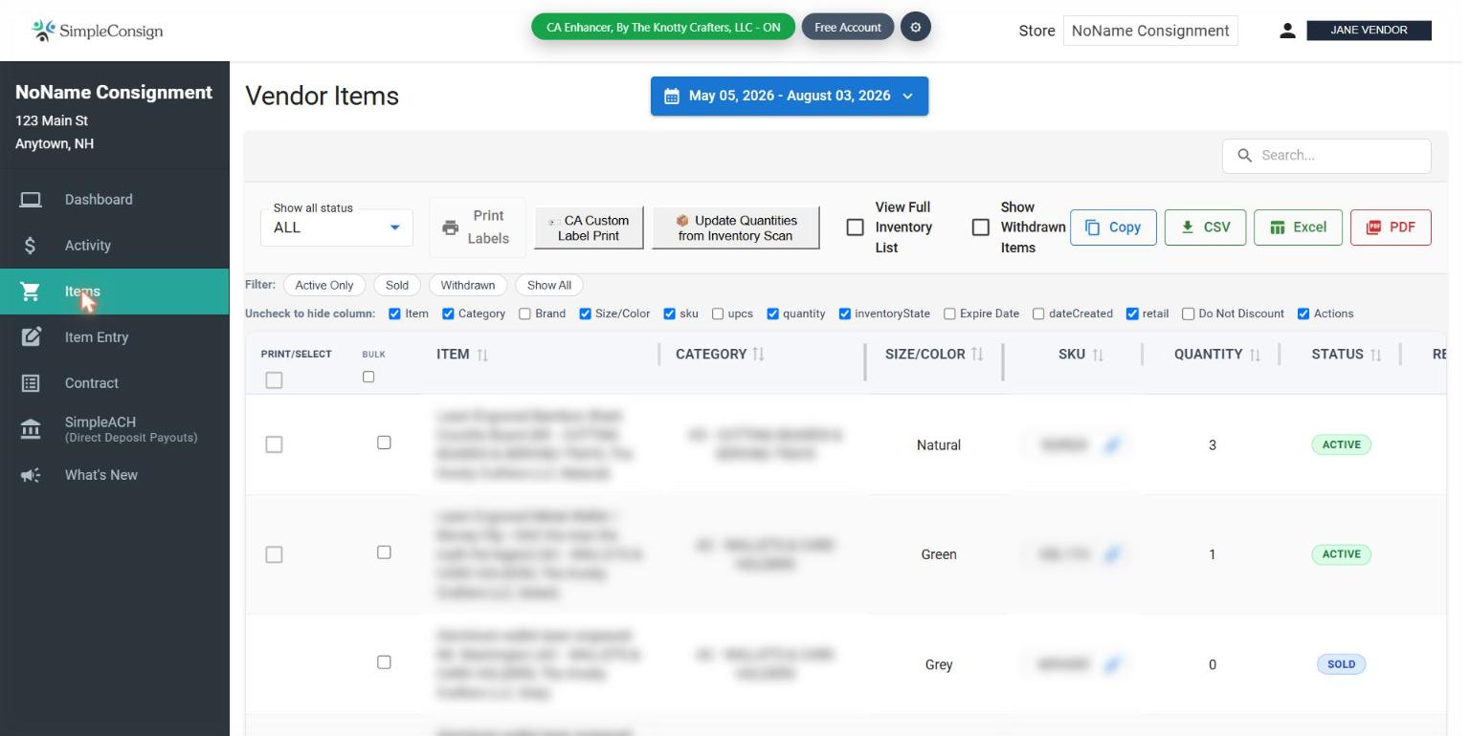Apply the Sold filter
Viewport: 1470px width, 736px height.
[x=397, y=285]
